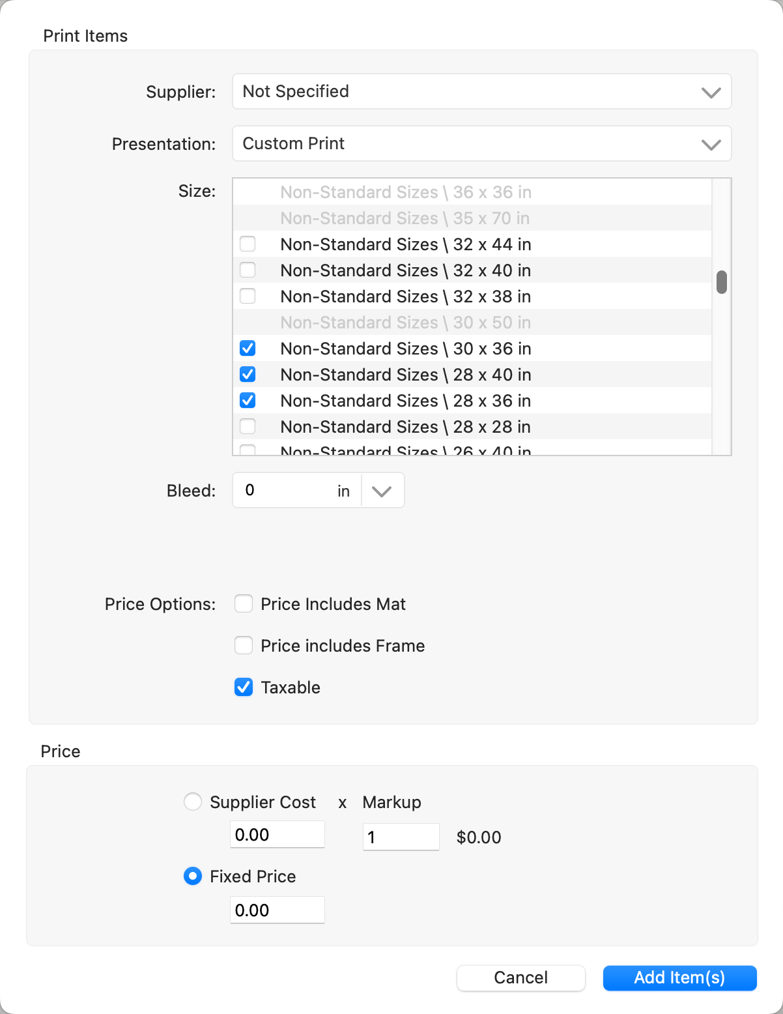The height and width of the screenshot is (1014, 783).
Task: Uncheck the 30 x 36 in size
Action: click(x=248, y=349)
